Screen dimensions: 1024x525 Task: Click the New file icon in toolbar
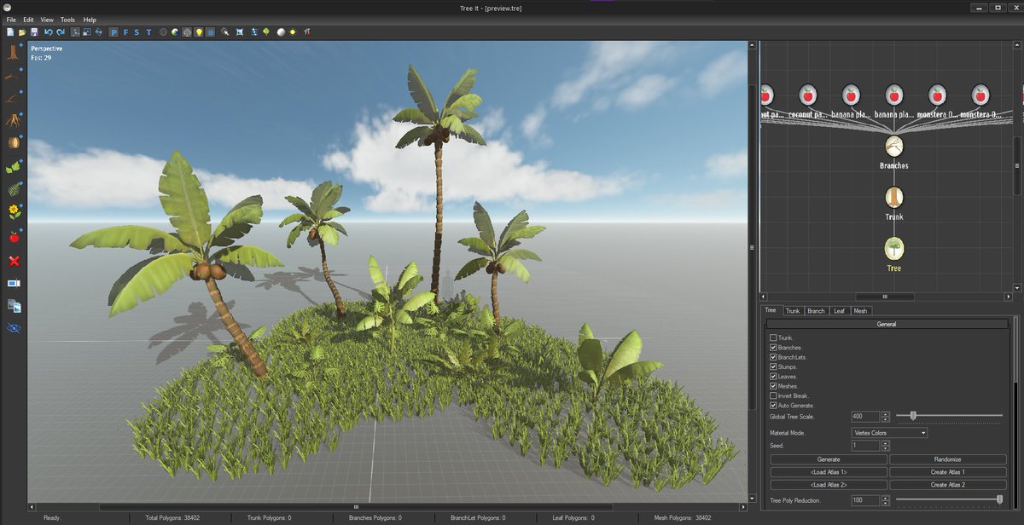[x=10, y=32]
